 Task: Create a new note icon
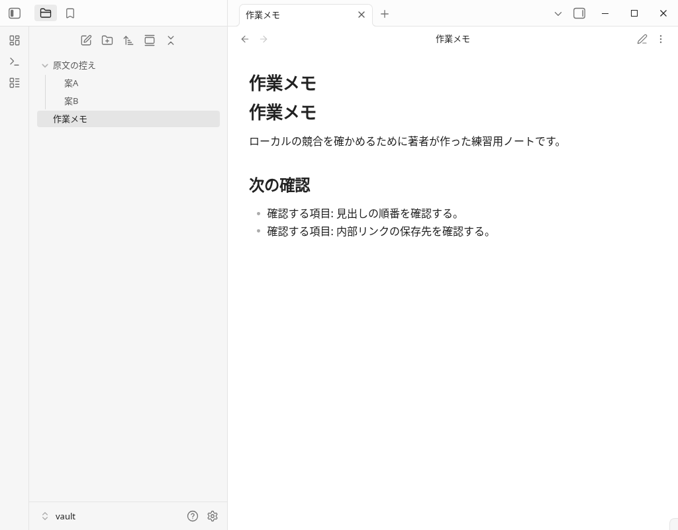pos(86,40)
